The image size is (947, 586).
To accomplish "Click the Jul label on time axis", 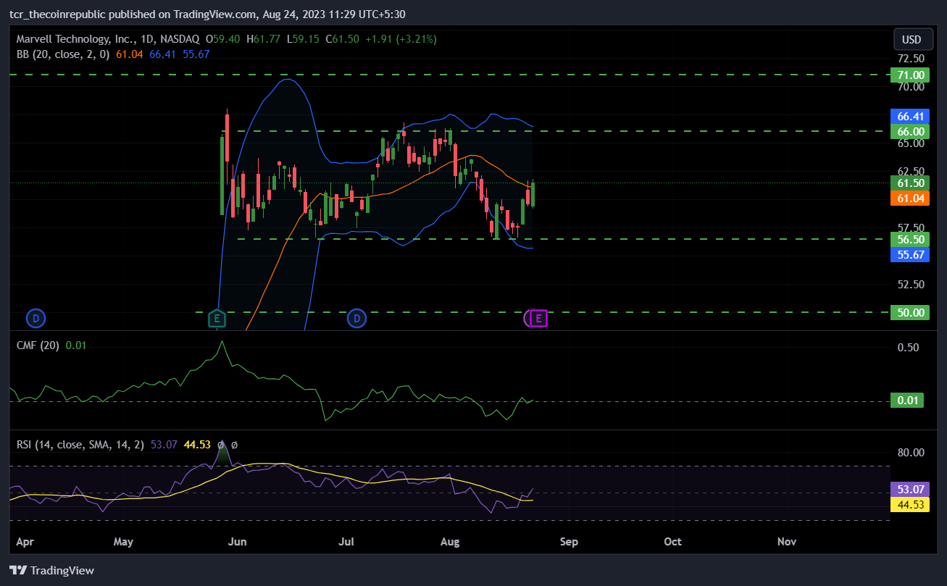I will [x=348, y=541].
